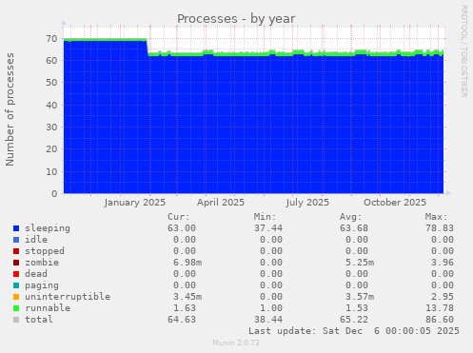Image resolution: width=473 pixels, height=353 pixels.
Task: Click runnable minimum value 1.00
Action: click(271, 308)
